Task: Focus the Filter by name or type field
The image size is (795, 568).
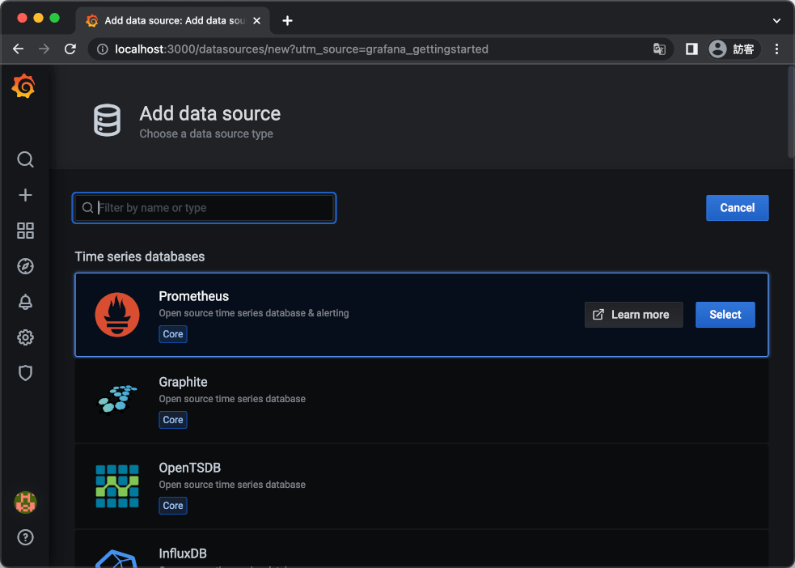Action: (x=205, y=208)
